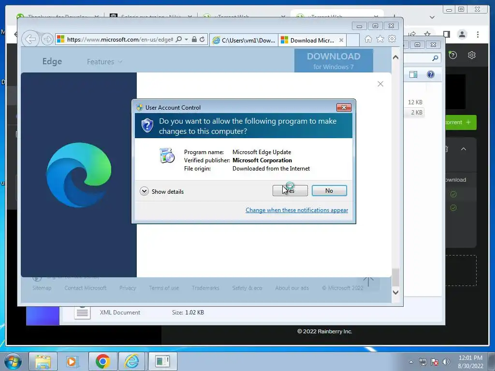Go forward in Internet Explorer
Viewport: 495px width, 371px height.
47,39
